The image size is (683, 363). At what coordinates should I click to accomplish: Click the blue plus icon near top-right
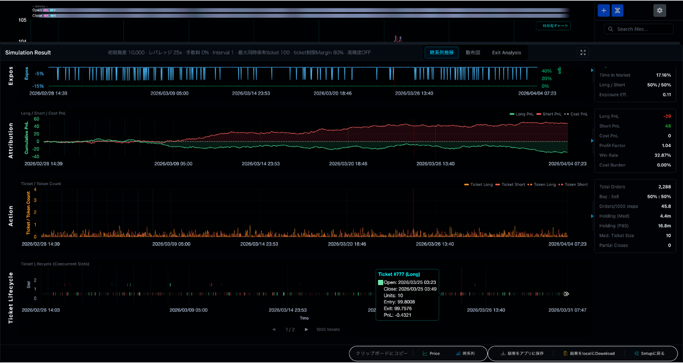[x=603, y=10]
